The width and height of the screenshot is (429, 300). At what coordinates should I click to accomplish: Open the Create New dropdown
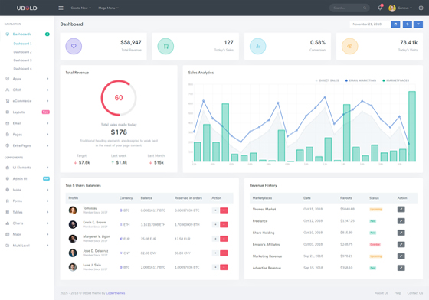pos(80,8)
